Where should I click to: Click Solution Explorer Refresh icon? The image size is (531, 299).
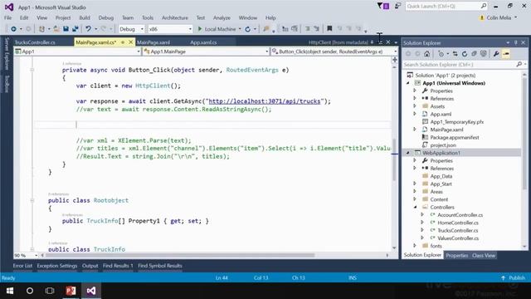click(465, 53)
